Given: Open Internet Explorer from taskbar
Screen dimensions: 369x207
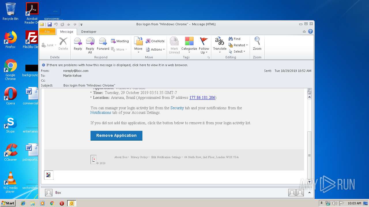Looking at the screenshot, I should pos(23,203).
